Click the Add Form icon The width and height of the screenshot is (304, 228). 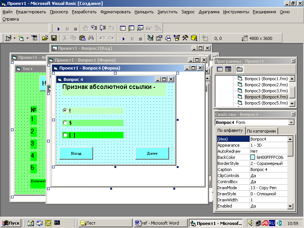21,38
